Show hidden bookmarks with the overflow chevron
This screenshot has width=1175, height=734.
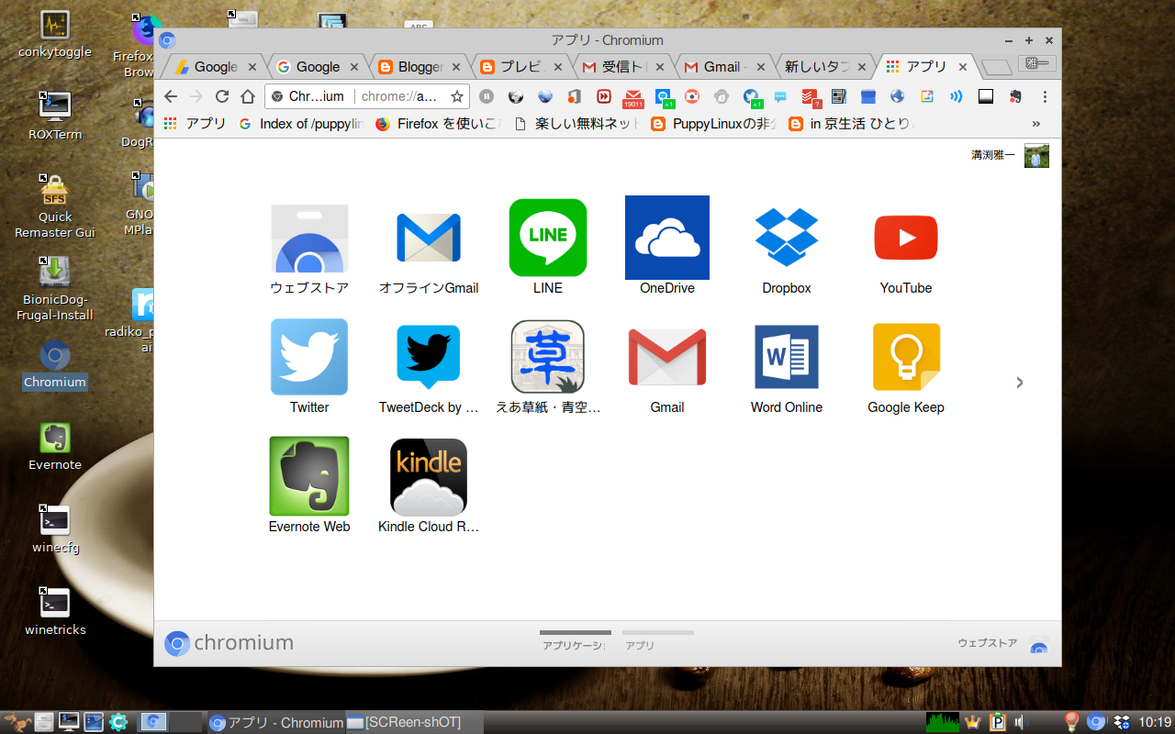click(x=1036, y=124)
